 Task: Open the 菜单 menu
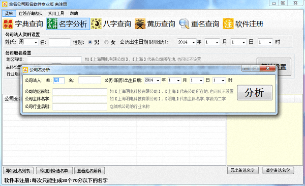point(9,13)
